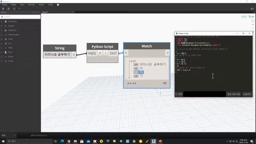Click the String category icon in library
Viewport: 256px width, 144px height.
[6, 61]
